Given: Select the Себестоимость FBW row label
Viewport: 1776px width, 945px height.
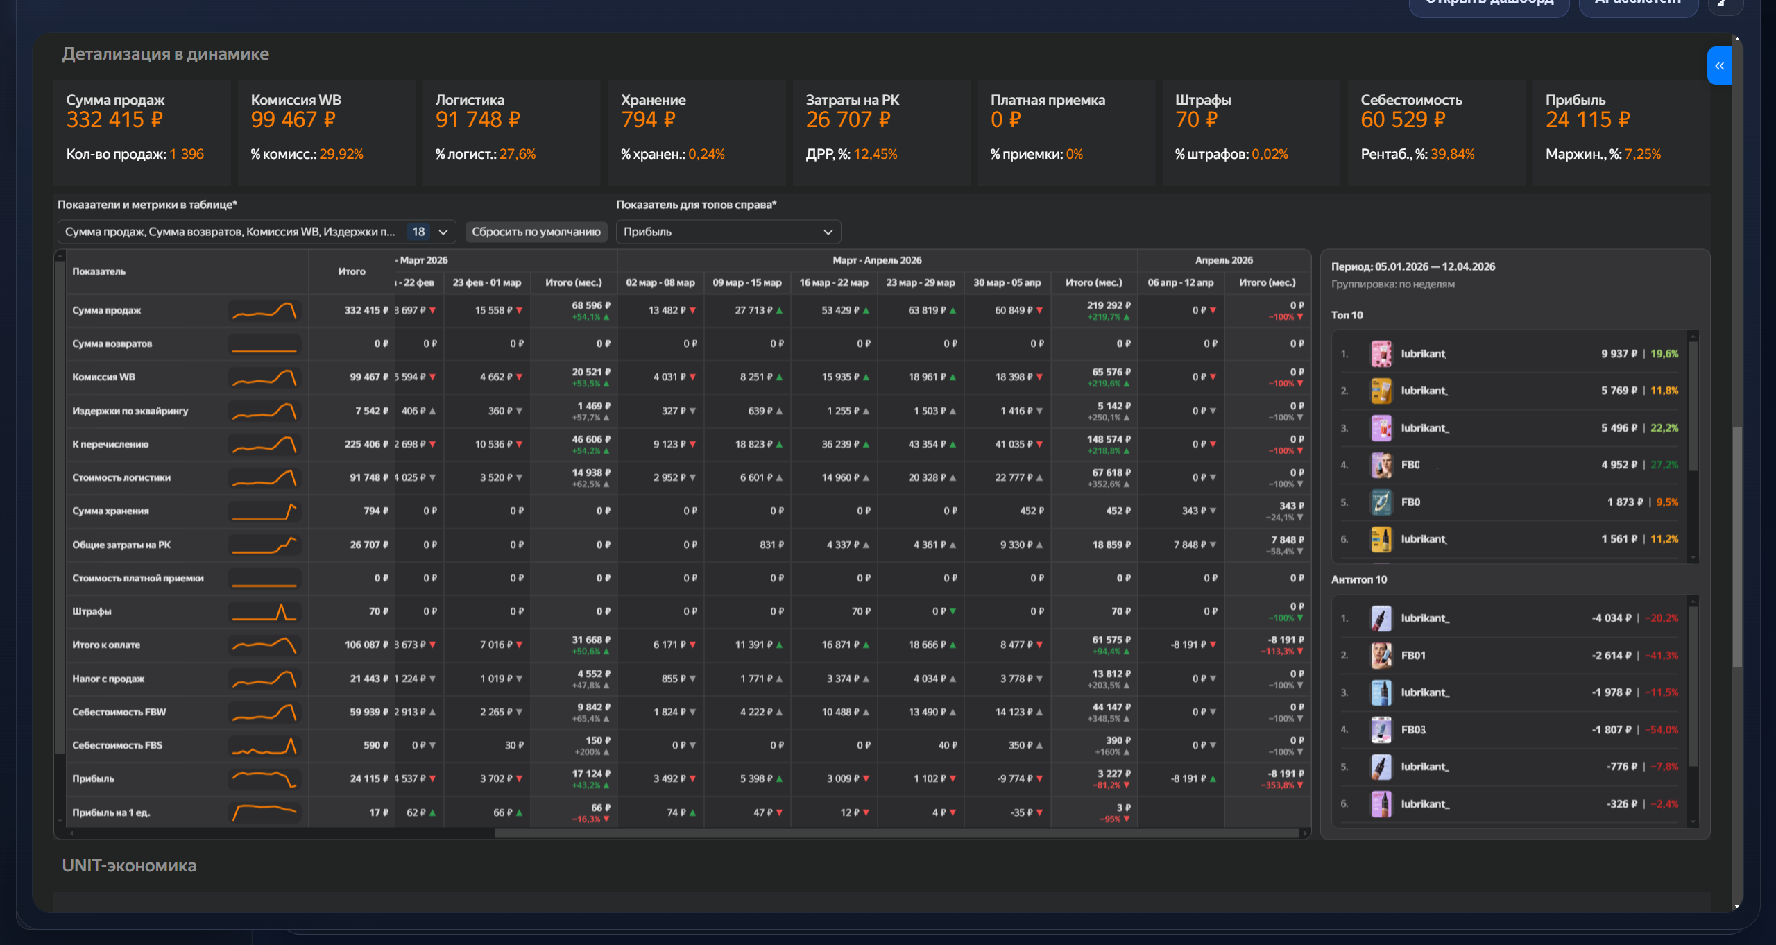Looking at the screenshot, I should pyautogui.click(x=119, y=712).
